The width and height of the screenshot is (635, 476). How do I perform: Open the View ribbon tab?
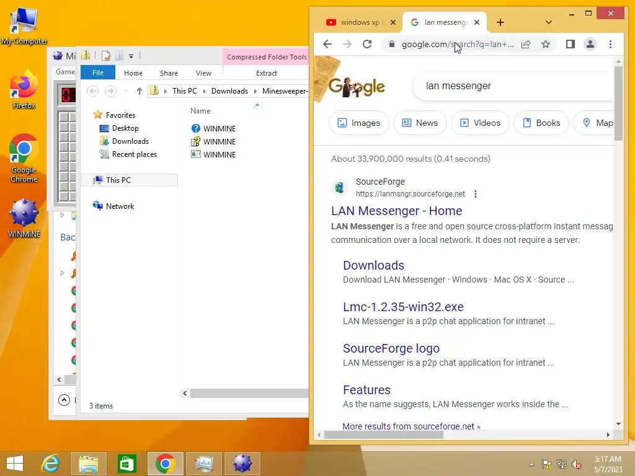click(203, 73)
